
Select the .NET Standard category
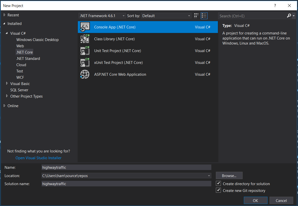click(28, 58)
